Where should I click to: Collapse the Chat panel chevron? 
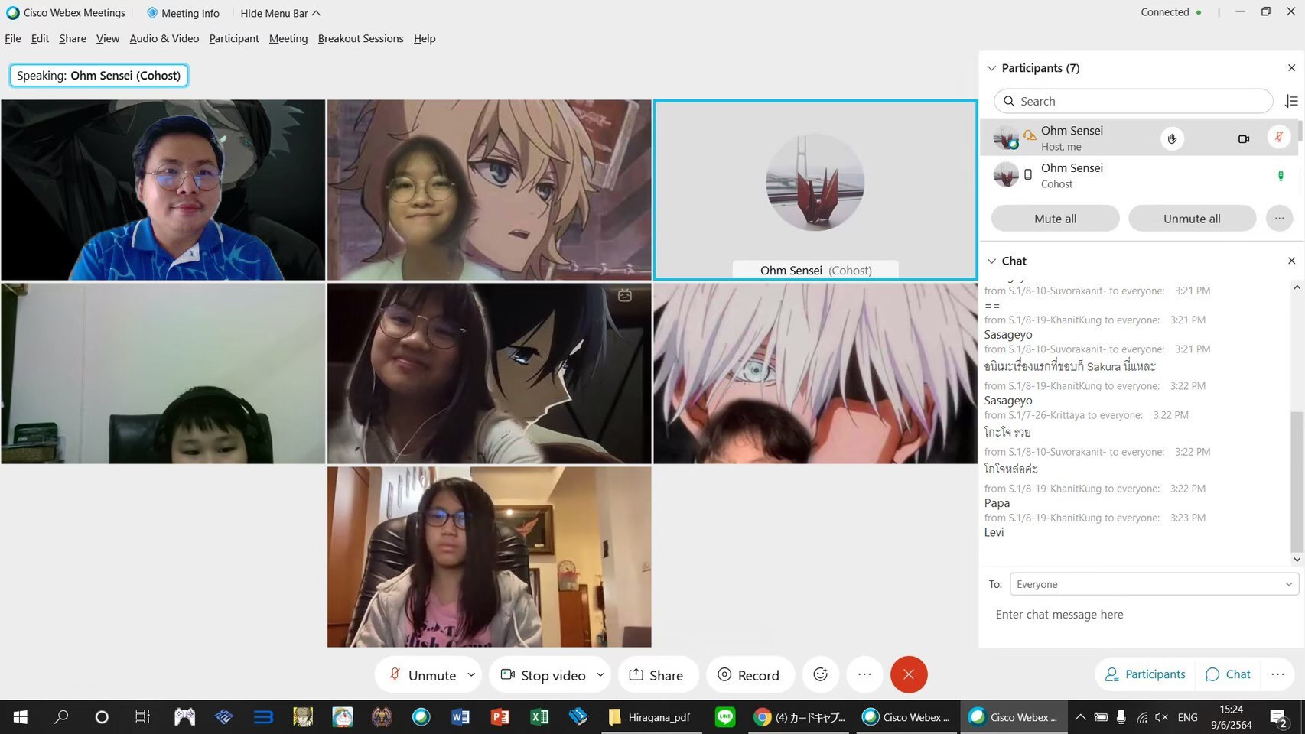[992, 261]
